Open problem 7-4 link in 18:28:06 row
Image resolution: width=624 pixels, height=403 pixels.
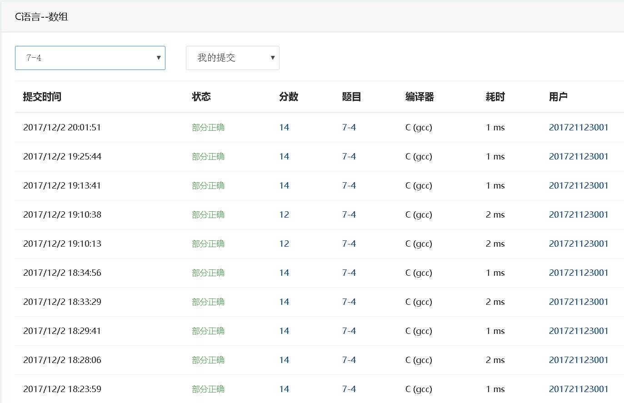point(349,360)
